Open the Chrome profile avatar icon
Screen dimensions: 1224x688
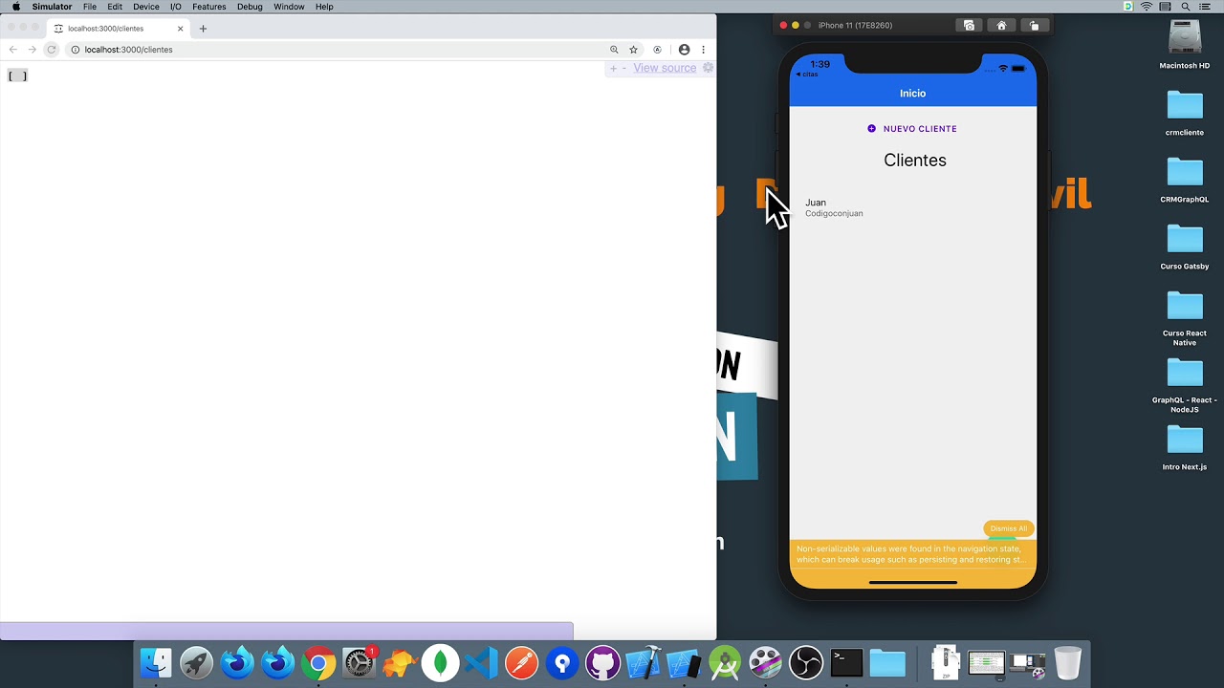click(x=684, y=50)
